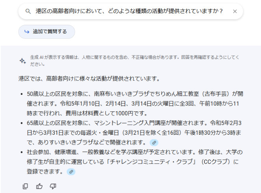Give thumbs down to the answer

point(53,186)
